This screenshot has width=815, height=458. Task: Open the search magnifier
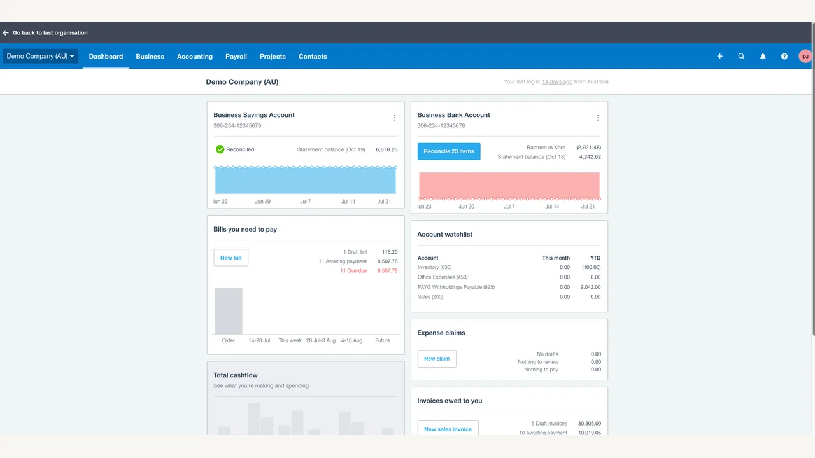(x=741, y=57)
